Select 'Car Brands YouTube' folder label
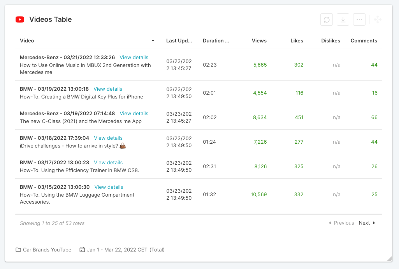 [x=47, y=250]
